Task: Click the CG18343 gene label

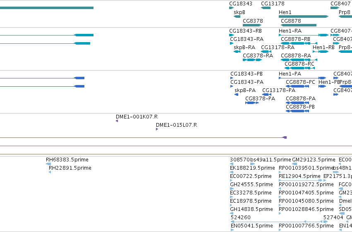Action: tap(241, 4)
